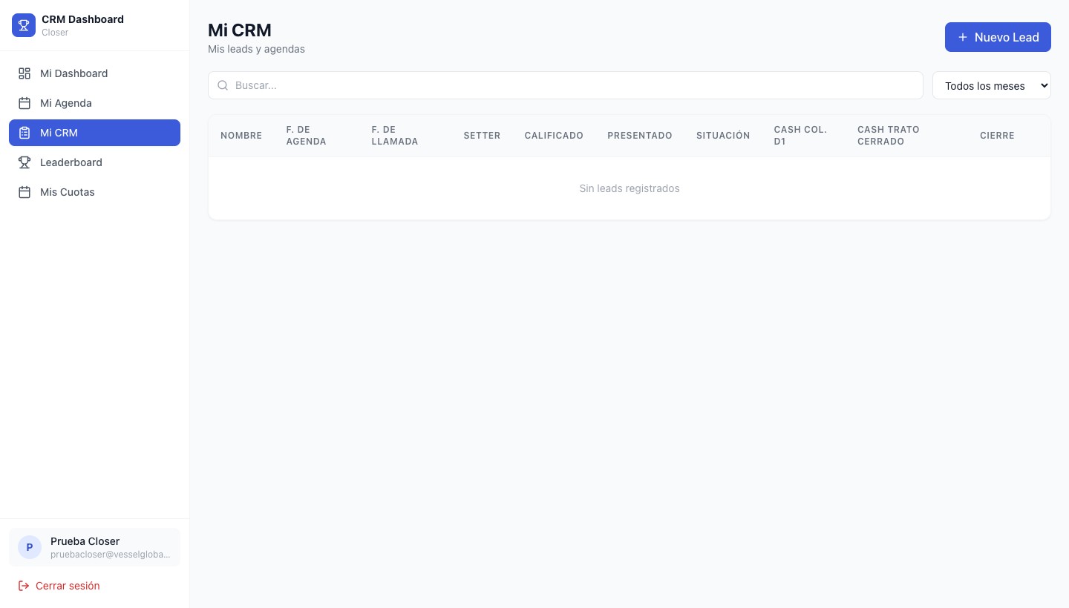
Task: Click the CRM Dashboard logo icon
Action: point(24,24)
